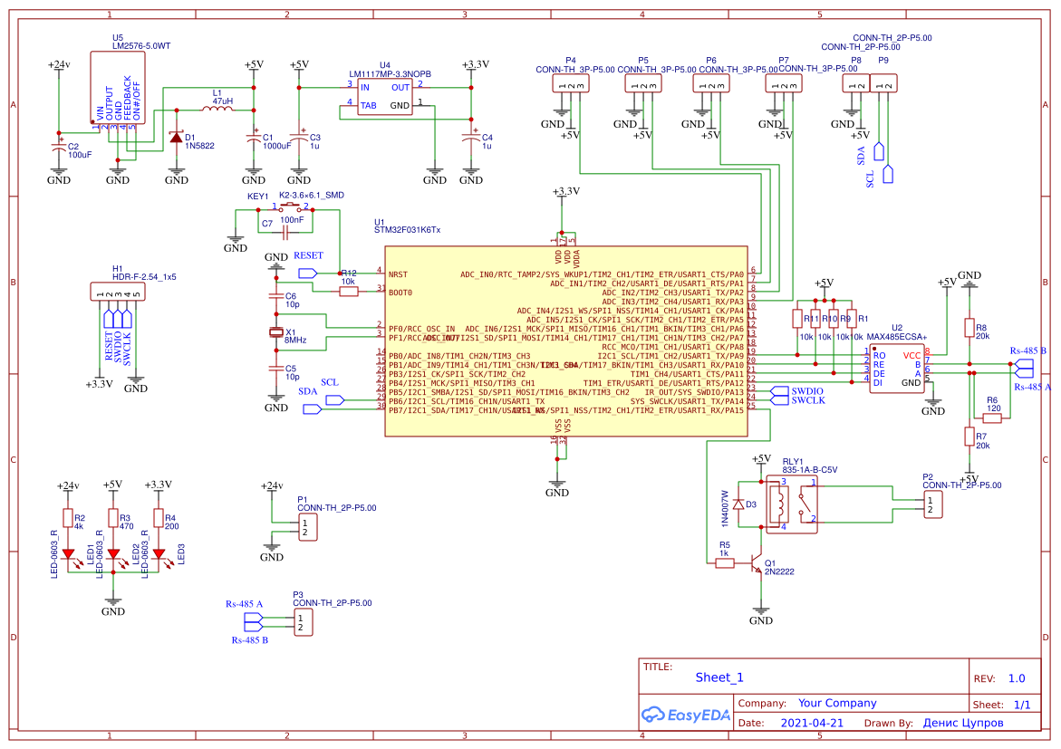The height and width of the screenshot is (749, 1061).
Task: Select the 47uH inductor L1
Action: pos(216,109)
